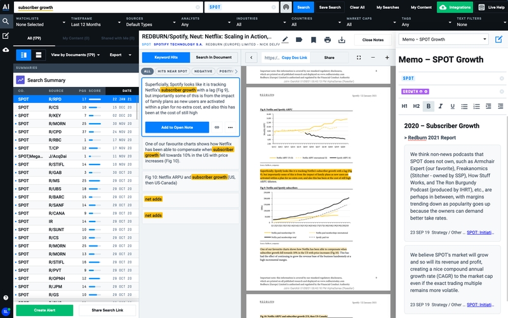Select the R/KEY result dated 02 DEC 20
508x318 pixels.
tap(76, 116)
